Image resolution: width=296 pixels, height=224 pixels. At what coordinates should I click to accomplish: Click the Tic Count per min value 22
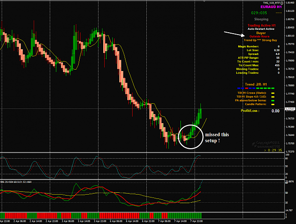[278, 62]
